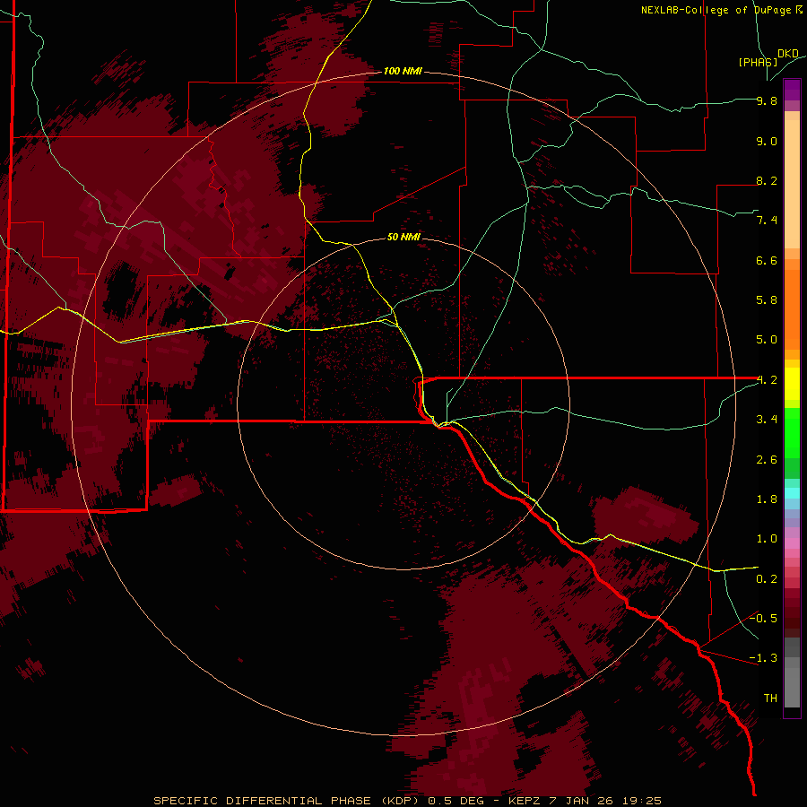Click the 7.4 scale value
This screenshot has height=807, width=807.
coord(767,221)
